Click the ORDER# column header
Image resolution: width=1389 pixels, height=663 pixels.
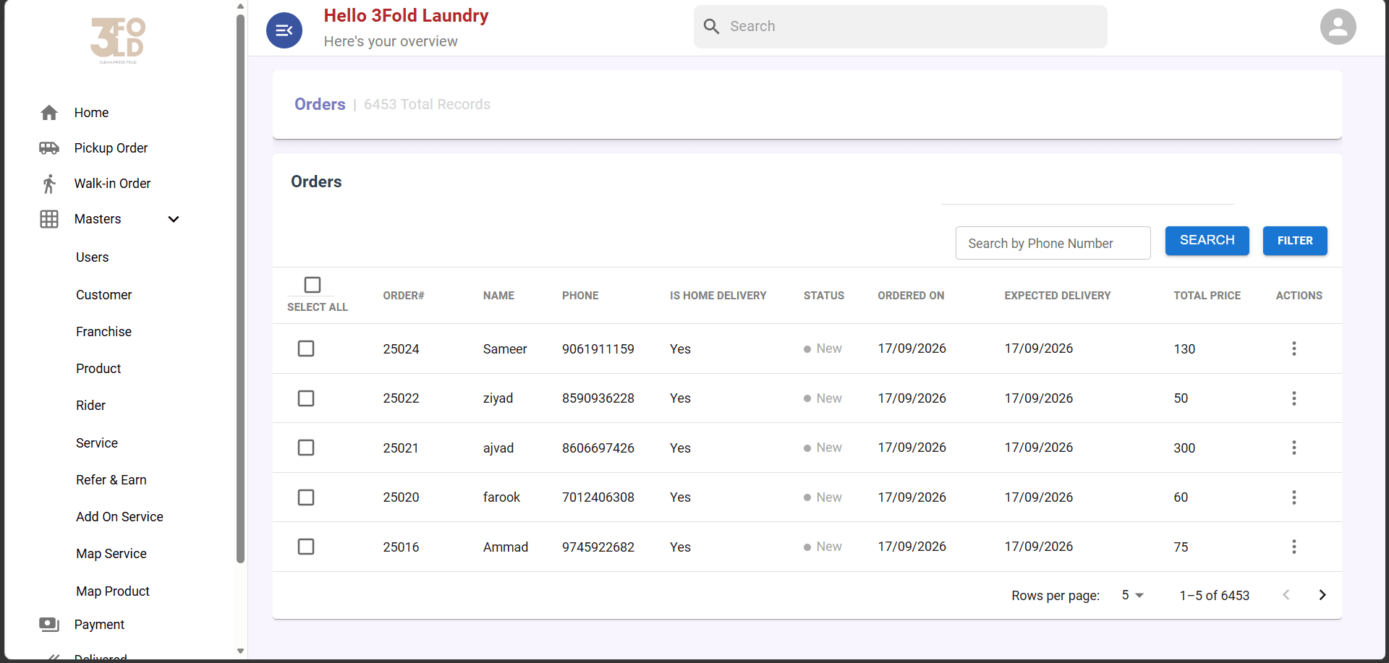coord(404,296)
